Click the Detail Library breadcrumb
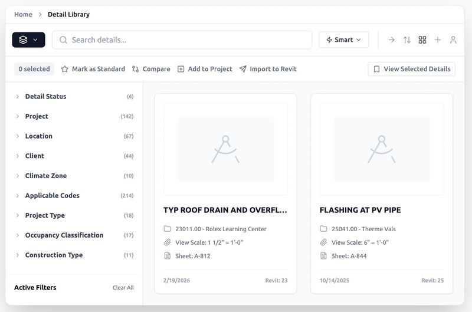The height and width of the screenshot is (312, 472). (68, 14)
